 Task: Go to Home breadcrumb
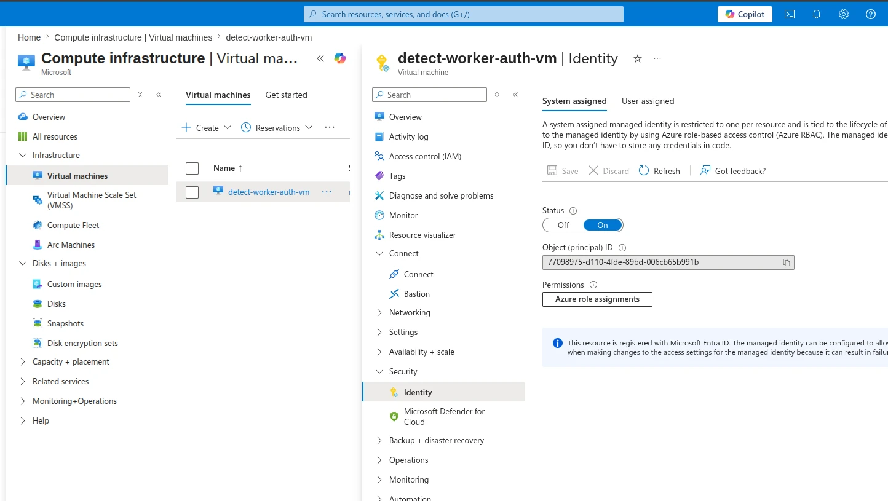30,37
